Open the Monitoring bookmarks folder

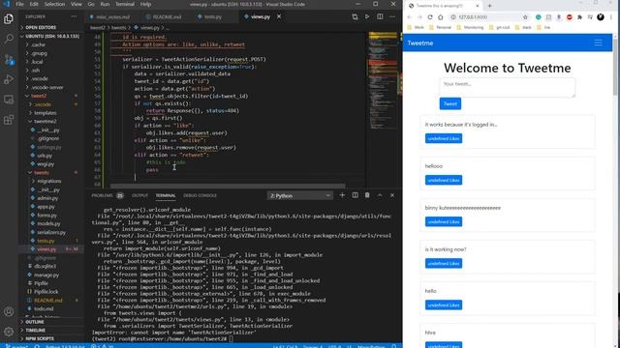[x=470, y=28]
